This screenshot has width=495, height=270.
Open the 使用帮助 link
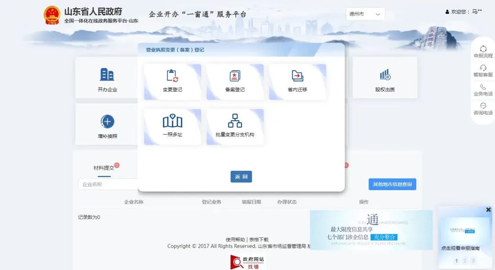point(236,240)
